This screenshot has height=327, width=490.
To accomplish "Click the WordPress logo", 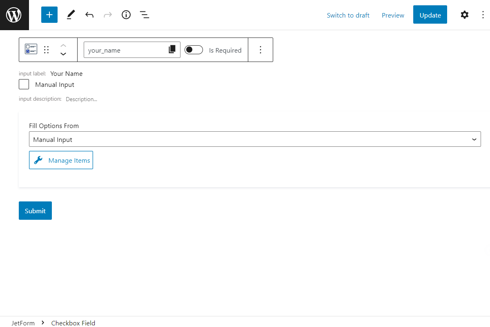I will [x=14, y=15].
